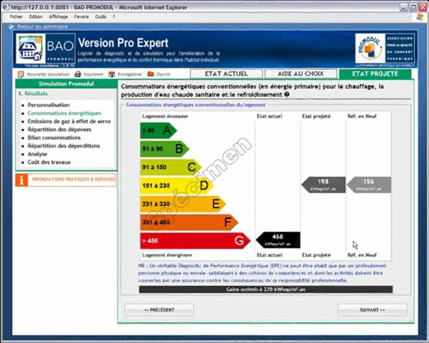Click the help question mark icon after refroidissement

coord(286,94)
